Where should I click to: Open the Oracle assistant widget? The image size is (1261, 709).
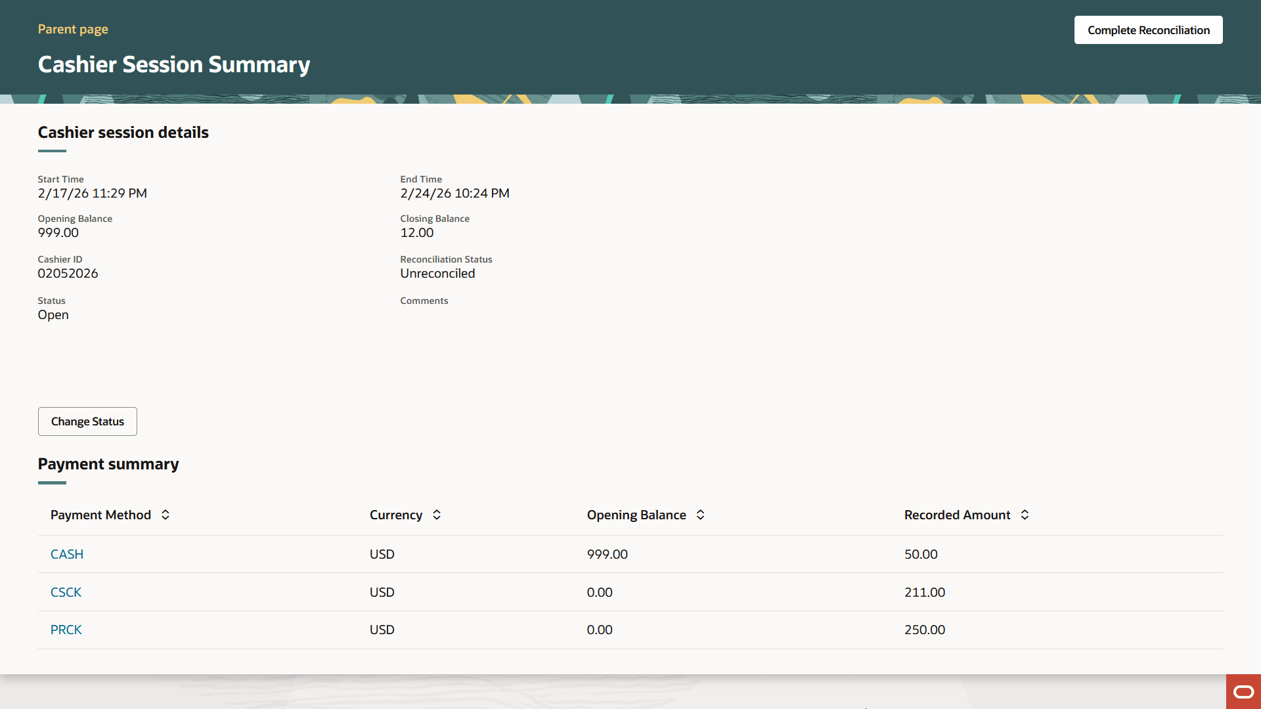click(1243, 691)
